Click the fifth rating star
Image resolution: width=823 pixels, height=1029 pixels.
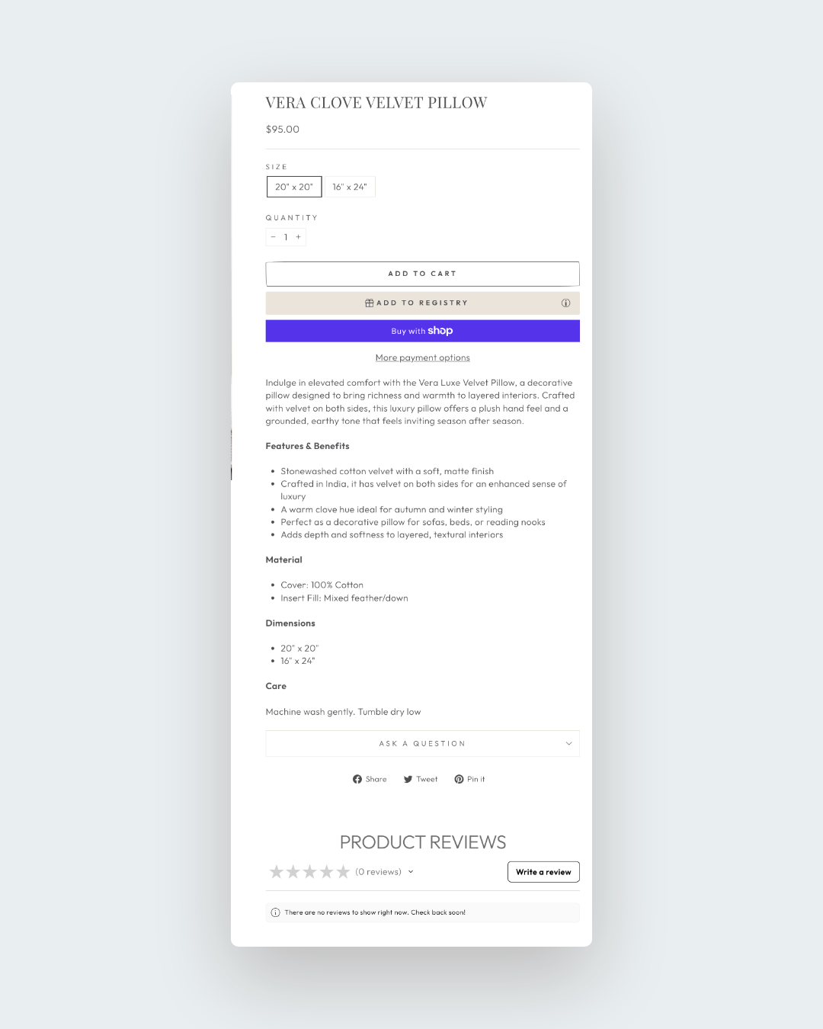click(x=343, y=872)
